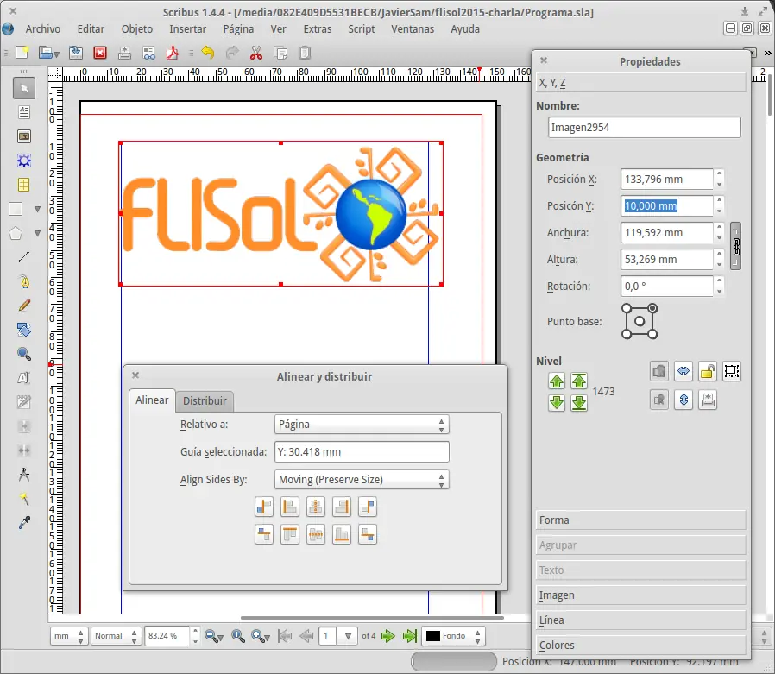Screen dimensions: 775x674
Task: Open the measurement unit mm dropdown
Action: click(69, 636)
